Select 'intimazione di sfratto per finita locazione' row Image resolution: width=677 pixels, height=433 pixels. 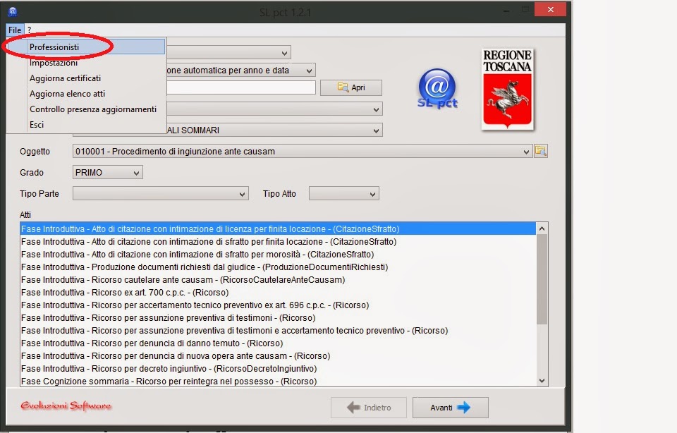click(278, 242)
